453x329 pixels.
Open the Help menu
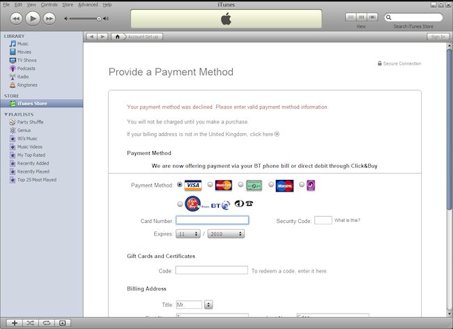[107, 5]
